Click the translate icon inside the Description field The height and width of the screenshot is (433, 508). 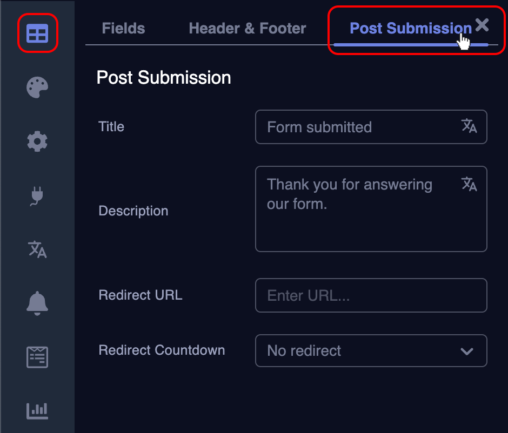point(469,184)
